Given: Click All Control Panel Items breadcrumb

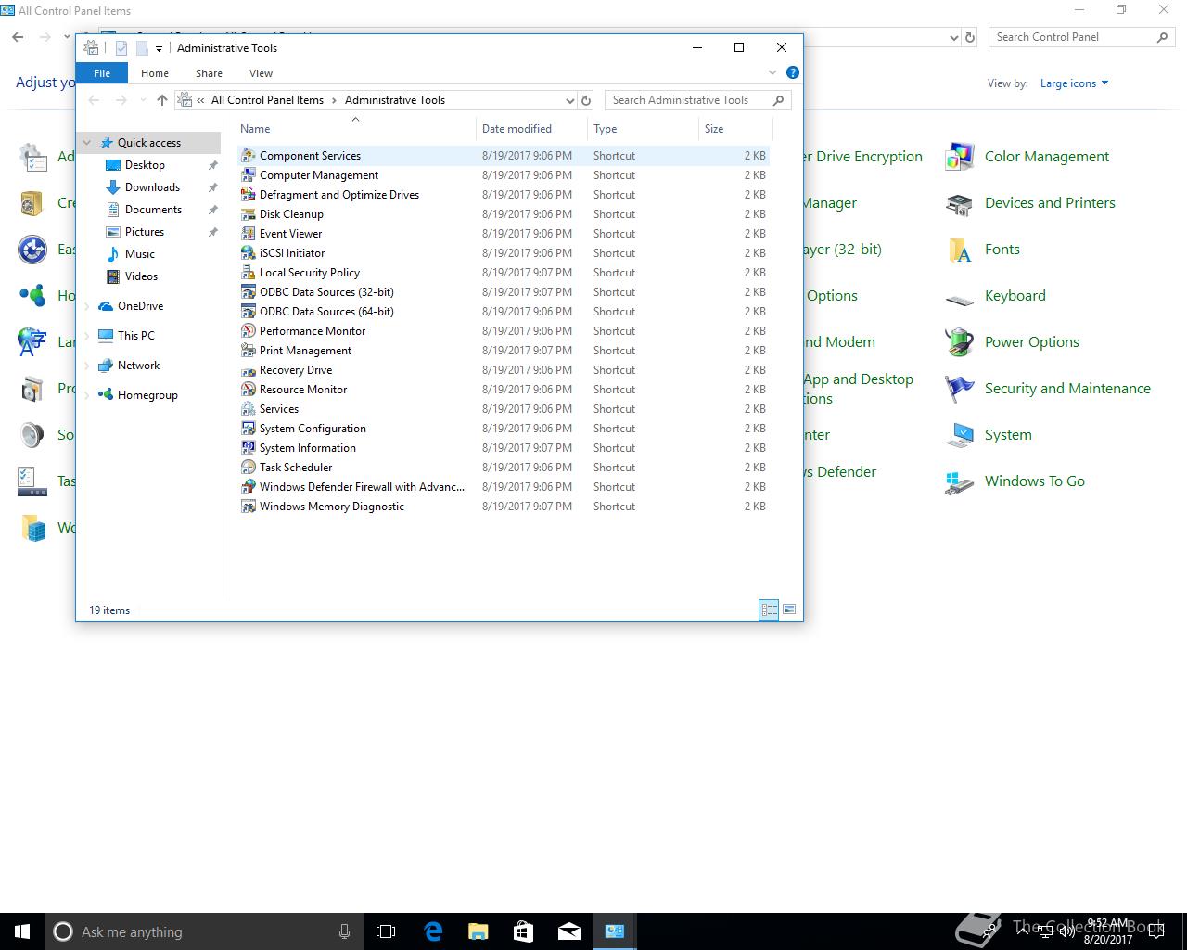Looking at the screenshot, I should coord(267,100).
